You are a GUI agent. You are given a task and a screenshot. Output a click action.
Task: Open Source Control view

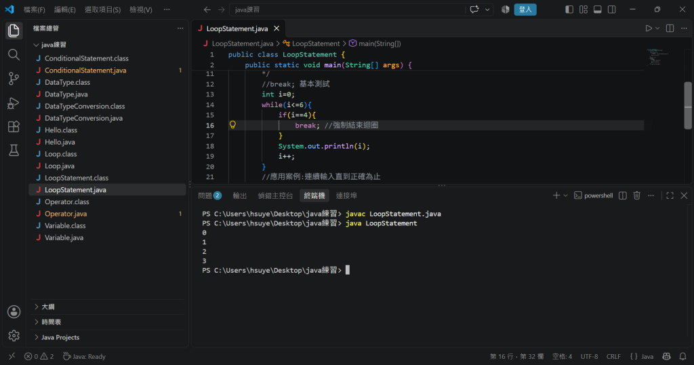(x=14, y=79)
